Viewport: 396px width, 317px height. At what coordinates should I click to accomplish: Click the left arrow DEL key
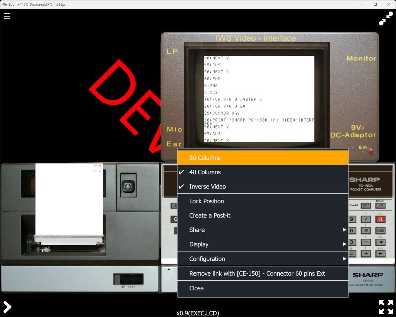click(x=381, y=242)
